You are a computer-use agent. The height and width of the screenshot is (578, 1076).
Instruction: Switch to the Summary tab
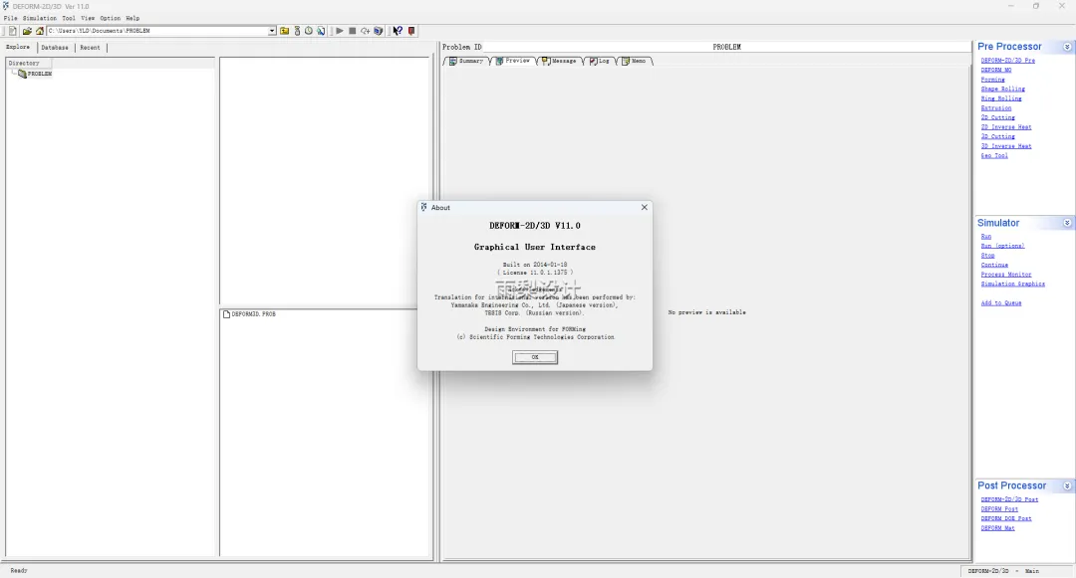tap(466, 61)
